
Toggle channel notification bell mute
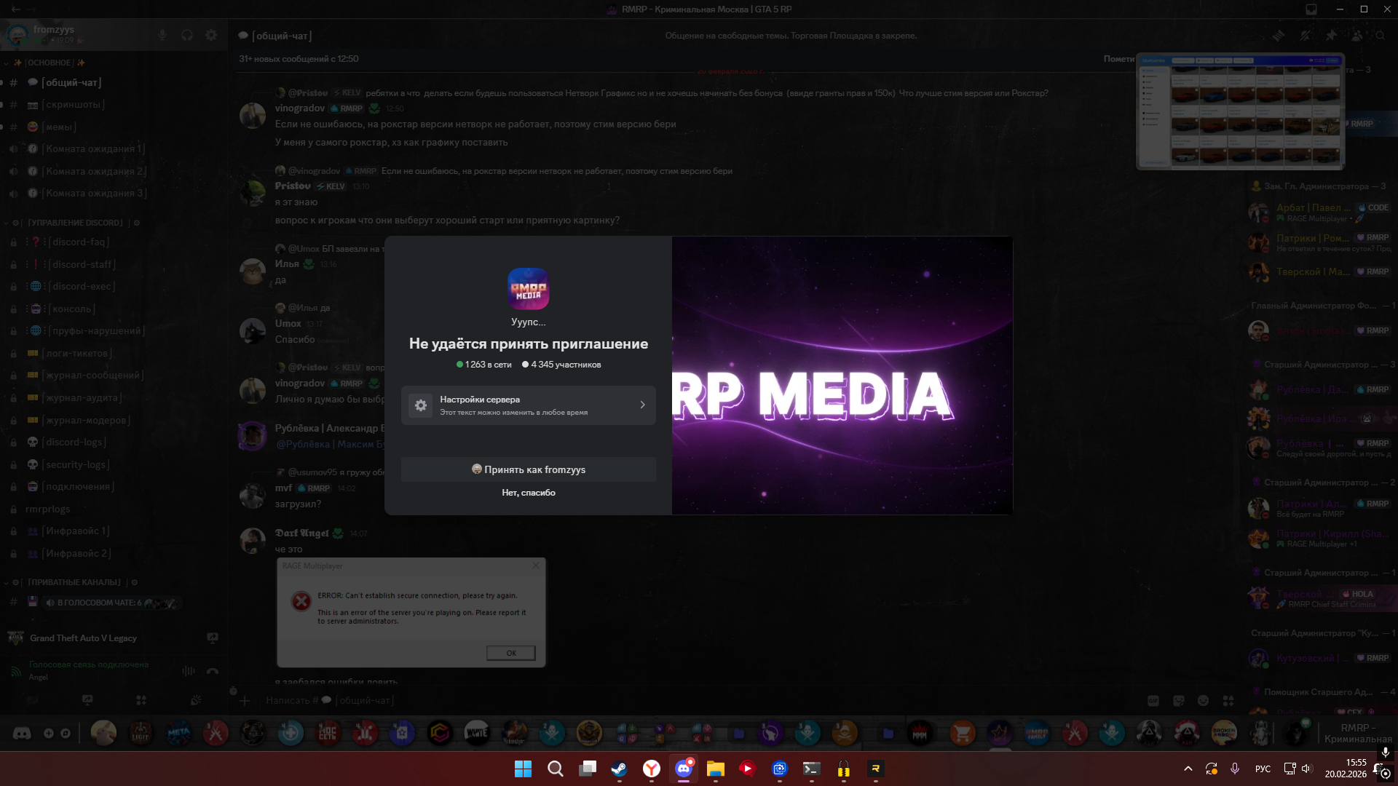tap(1306, 35)
